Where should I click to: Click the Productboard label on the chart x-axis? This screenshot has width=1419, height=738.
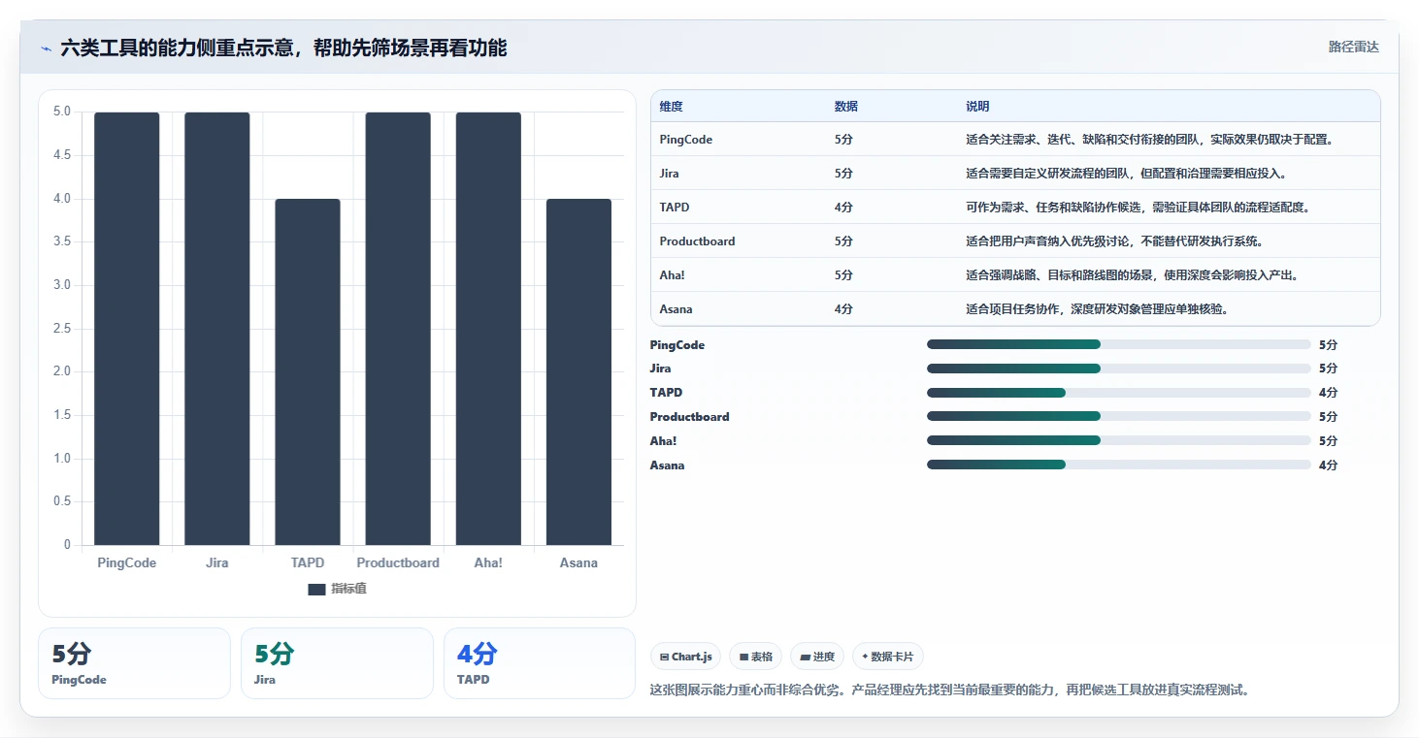(398, 562)
